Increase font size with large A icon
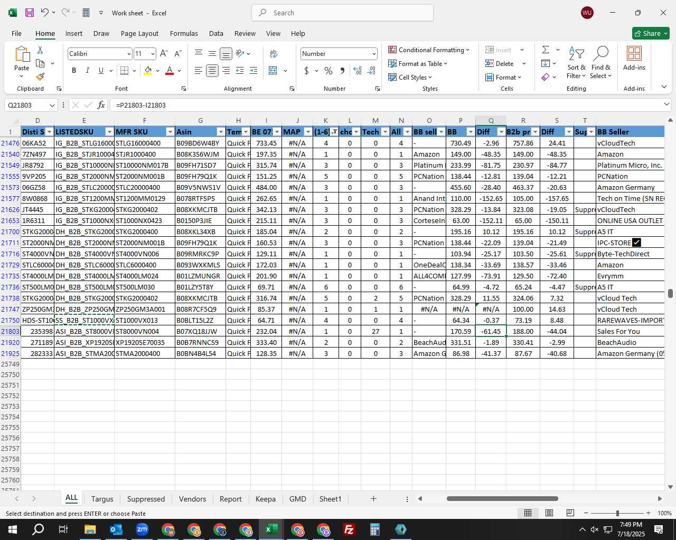The height and width of the screenshot is (540, 676). pyautogui.click(x=164, y=53)
